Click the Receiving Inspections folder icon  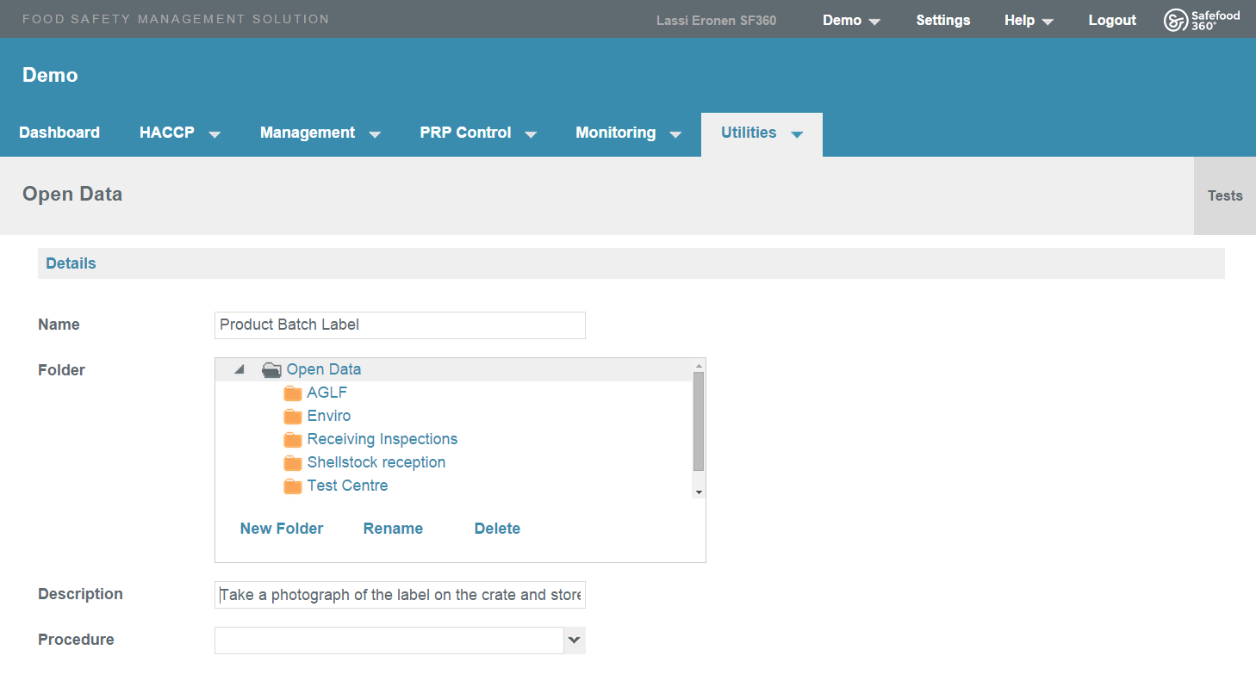tap(293, 440)
